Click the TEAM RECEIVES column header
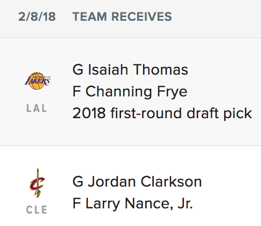Viewport: 261px width, 226px height. 122,17
